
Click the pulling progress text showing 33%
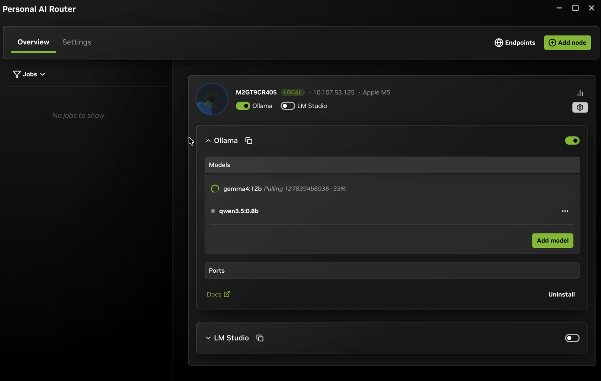[305, 189]
